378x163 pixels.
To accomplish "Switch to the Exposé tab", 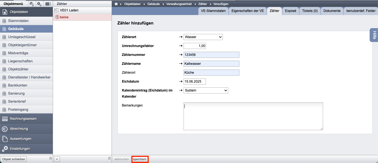I will [x=290, y=11].
